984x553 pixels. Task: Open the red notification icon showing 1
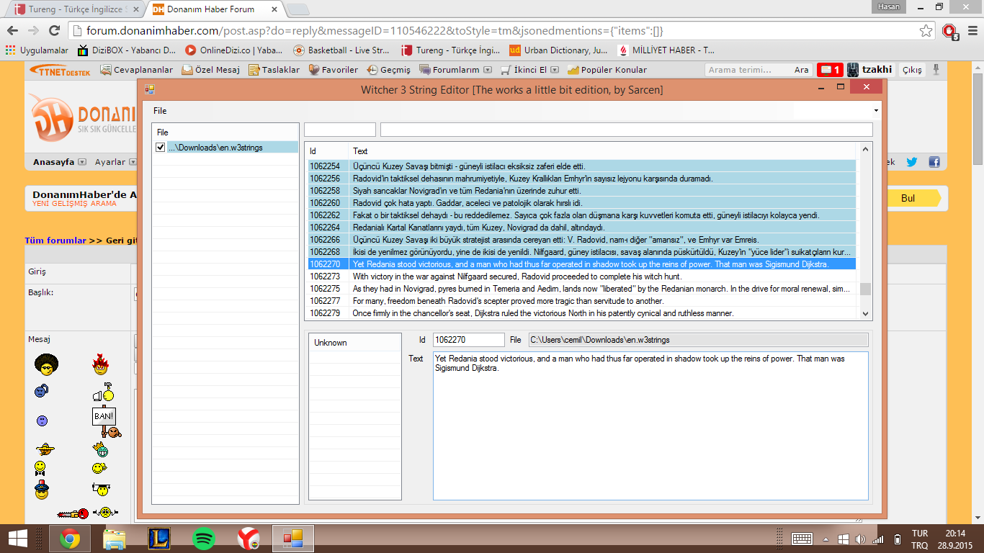830,70
